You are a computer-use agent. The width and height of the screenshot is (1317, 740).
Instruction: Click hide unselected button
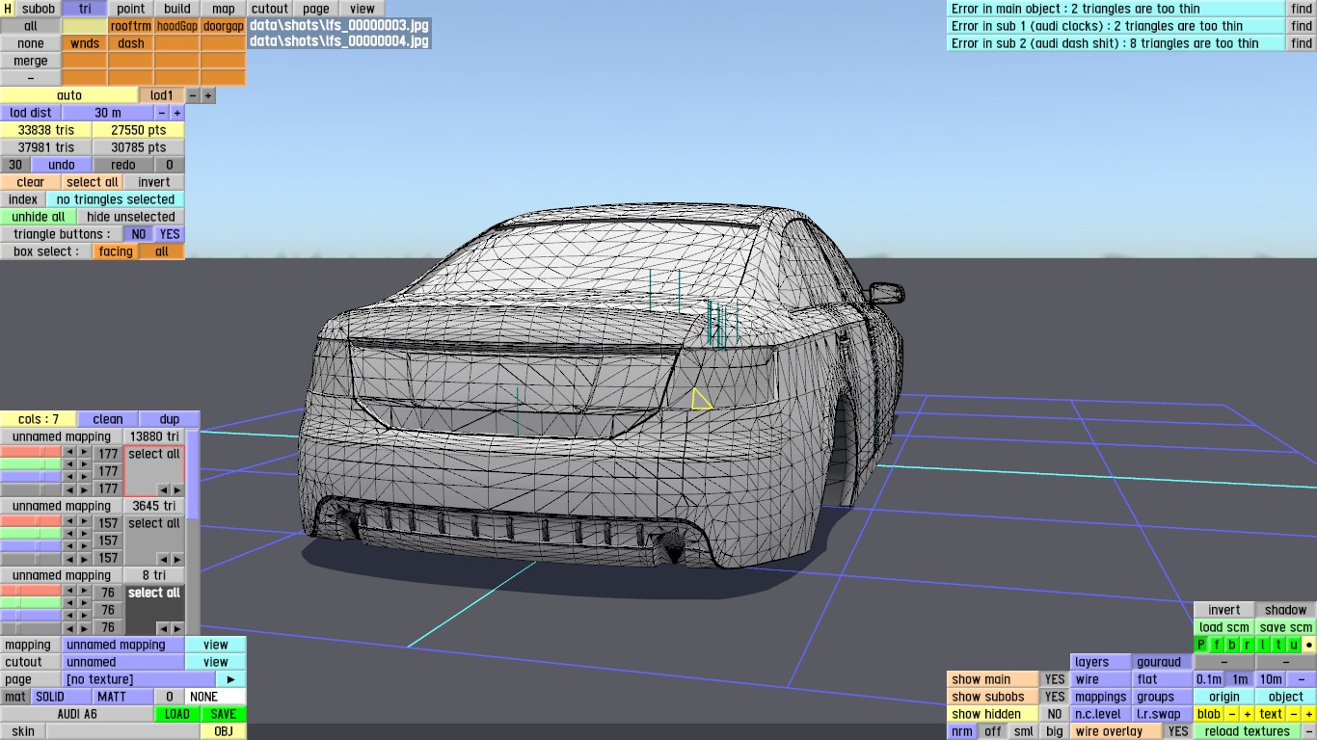(x=131, y=217)
